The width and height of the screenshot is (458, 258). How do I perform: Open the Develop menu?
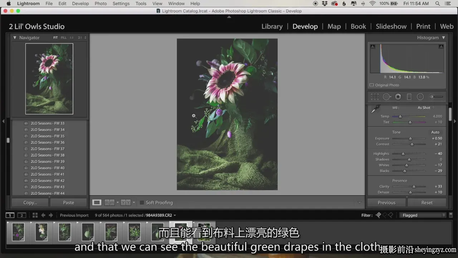tap(81, 4)
